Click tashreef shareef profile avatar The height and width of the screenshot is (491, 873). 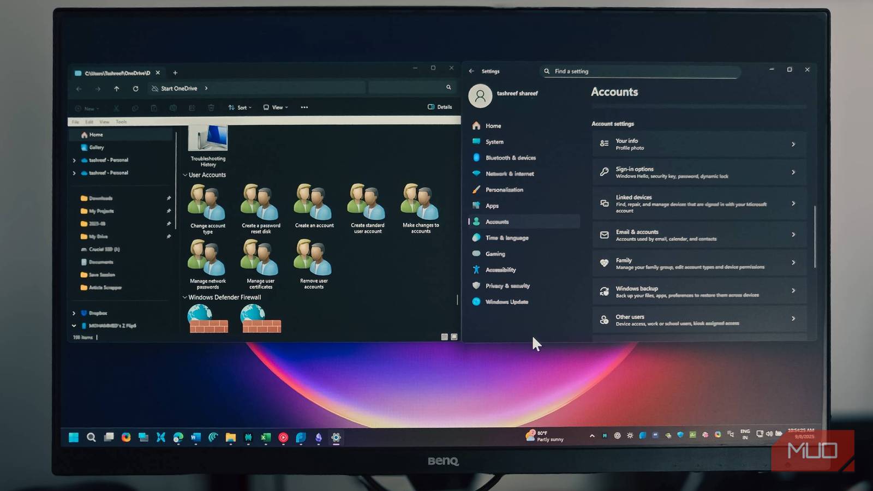(x=480, y=95)
